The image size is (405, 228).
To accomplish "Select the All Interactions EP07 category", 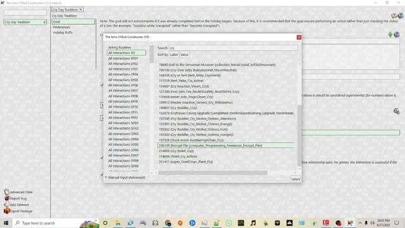I will point(123,91).
